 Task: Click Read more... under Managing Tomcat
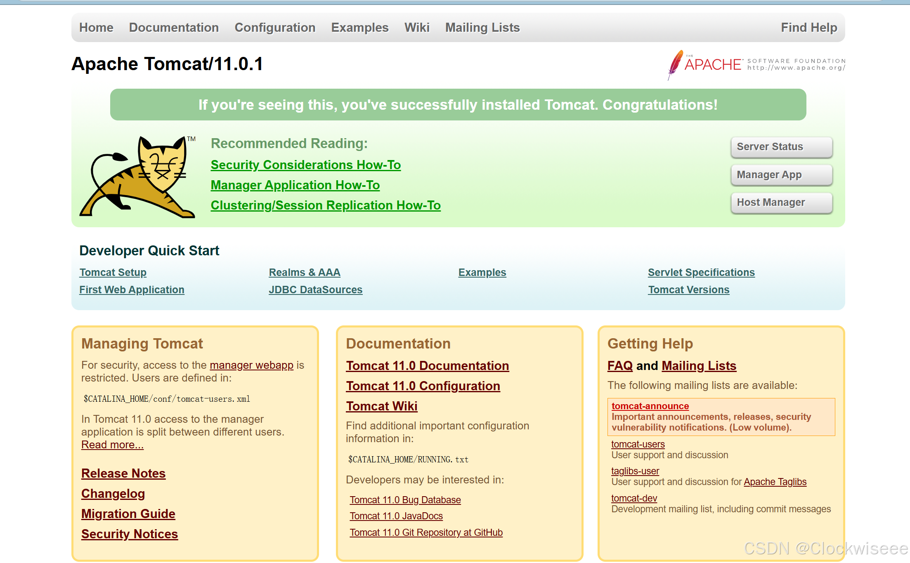(112, 445)
